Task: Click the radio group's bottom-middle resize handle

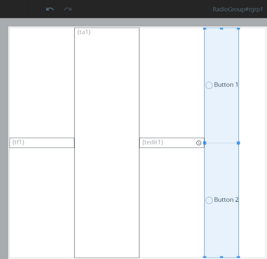Action: pyautogui.click(x=222, y=257)
